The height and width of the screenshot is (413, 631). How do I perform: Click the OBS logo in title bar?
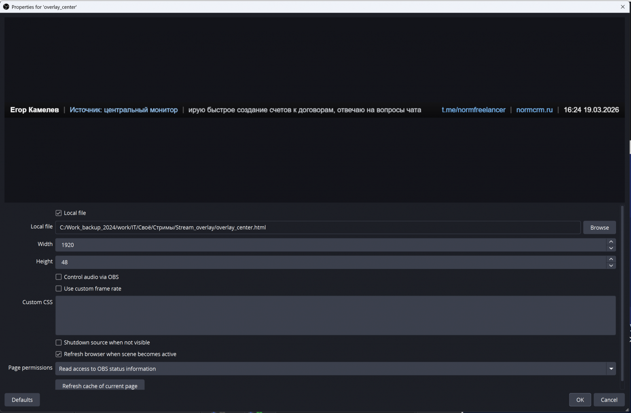tap(6, 7)
